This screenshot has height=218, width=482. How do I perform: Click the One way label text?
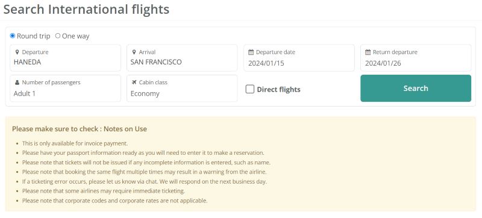pos(76,36)
